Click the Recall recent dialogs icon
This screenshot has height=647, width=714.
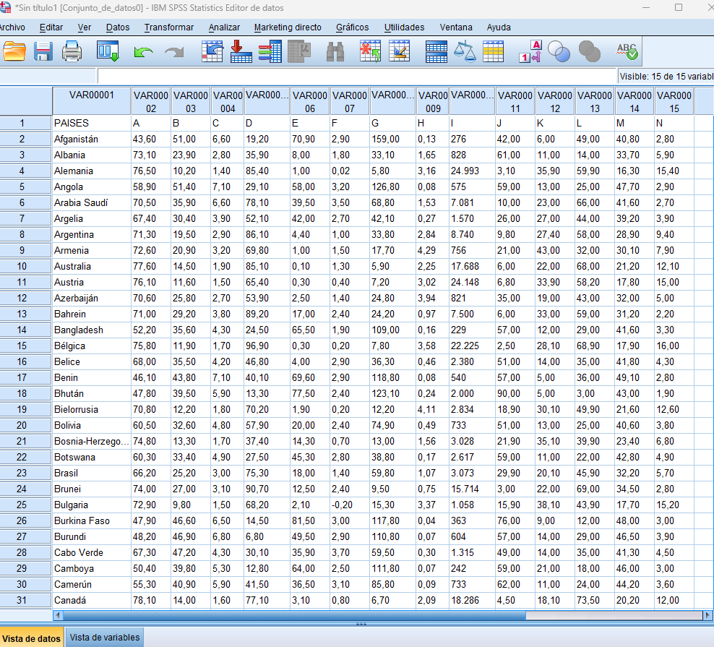(x=108, y=51)
